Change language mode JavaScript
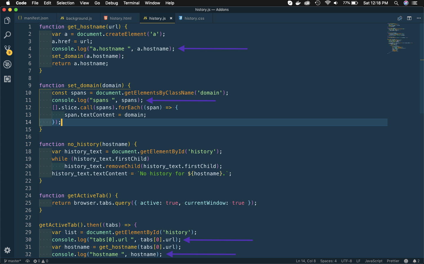 tap(374, 261)
